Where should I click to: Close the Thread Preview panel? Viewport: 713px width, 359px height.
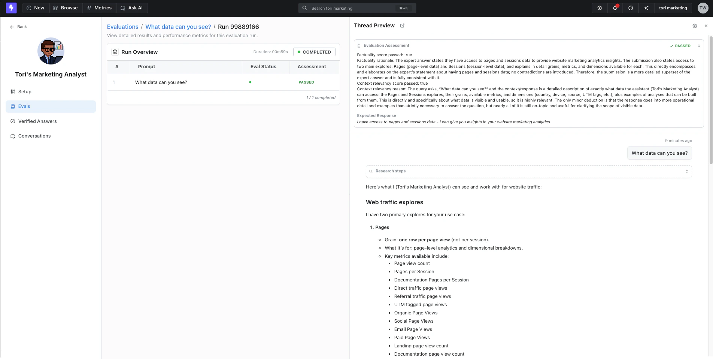click(706, 26)
